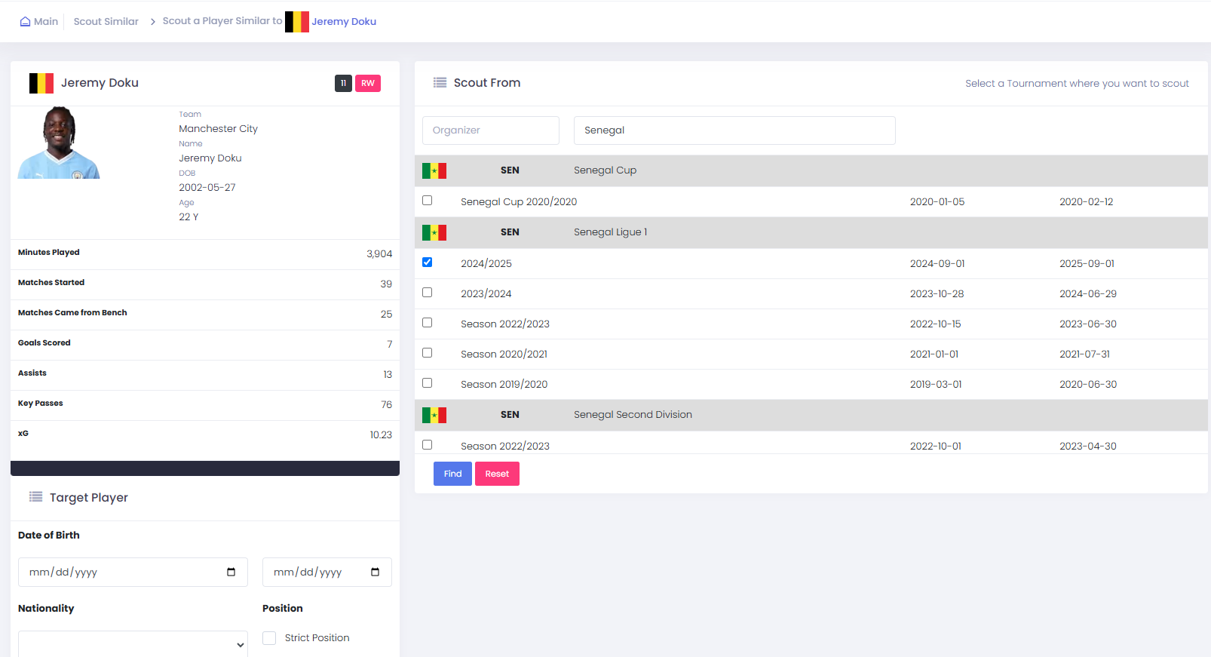Viewport: 1211px width, 657px height.
Task: Click the Senegal flag beside Senegal Second Division
Action: pyautogui.click(x=434, y=416)
